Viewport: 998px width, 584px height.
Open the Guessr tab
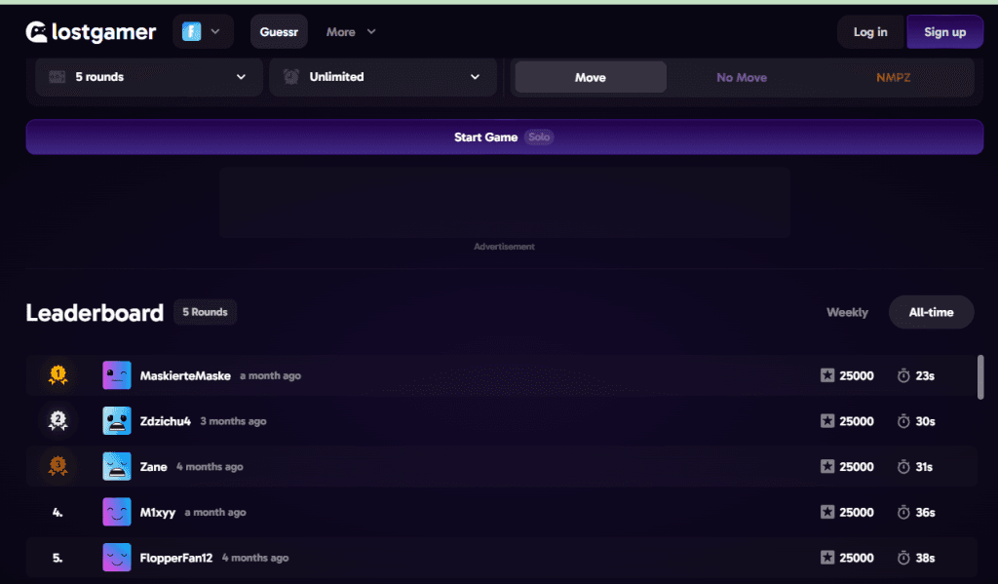click(279, 32)
